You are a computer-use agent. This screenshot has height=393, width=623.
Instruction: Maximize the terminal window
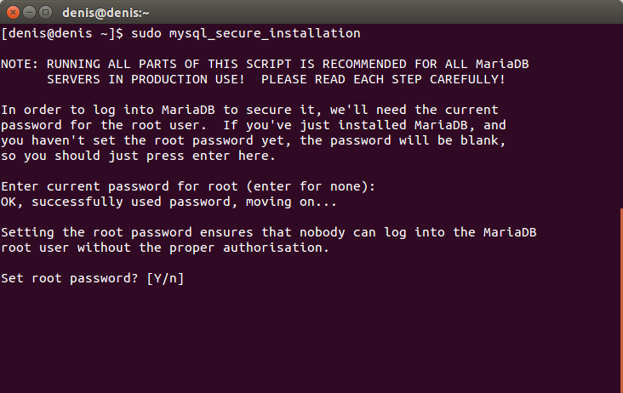46,13
